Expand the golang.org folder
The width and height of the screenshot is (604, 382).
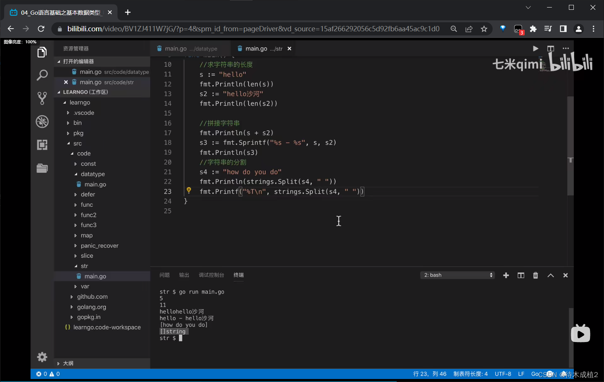(x=72, y=307)
